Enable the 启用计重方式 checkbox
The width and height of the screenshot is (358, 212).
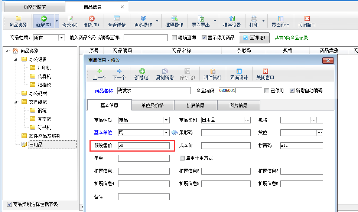(182, 158)
